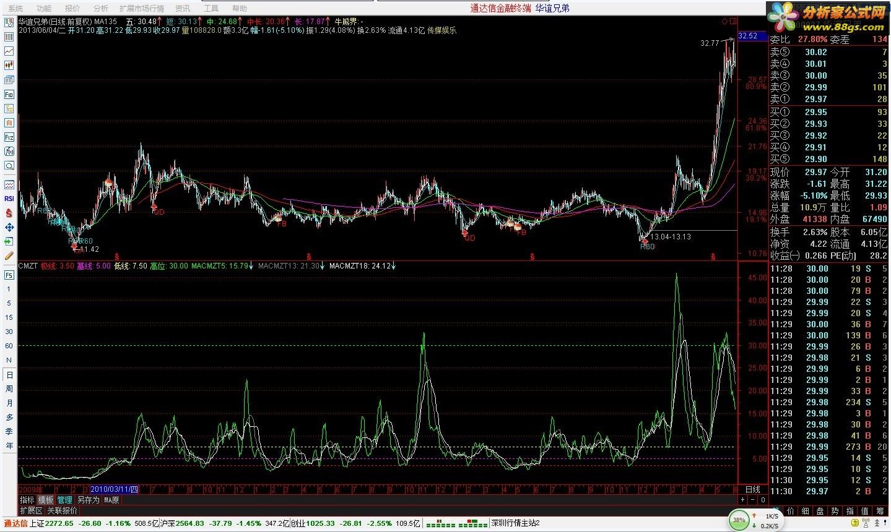Switch to the 势 tab in the right panel
The height and width of the screenshot is (532, 891).
(835, 511)
